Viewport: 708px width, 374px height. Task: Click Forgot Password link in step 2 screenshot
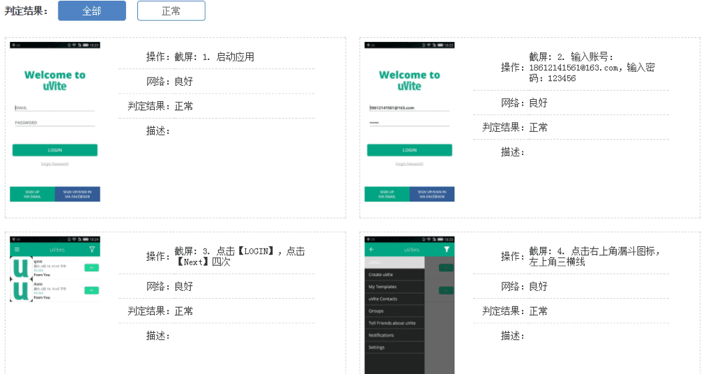coord(410,164)
